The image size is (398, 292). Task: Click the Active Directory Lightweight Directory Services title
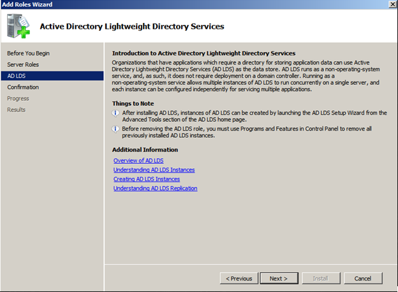[132, 26]
